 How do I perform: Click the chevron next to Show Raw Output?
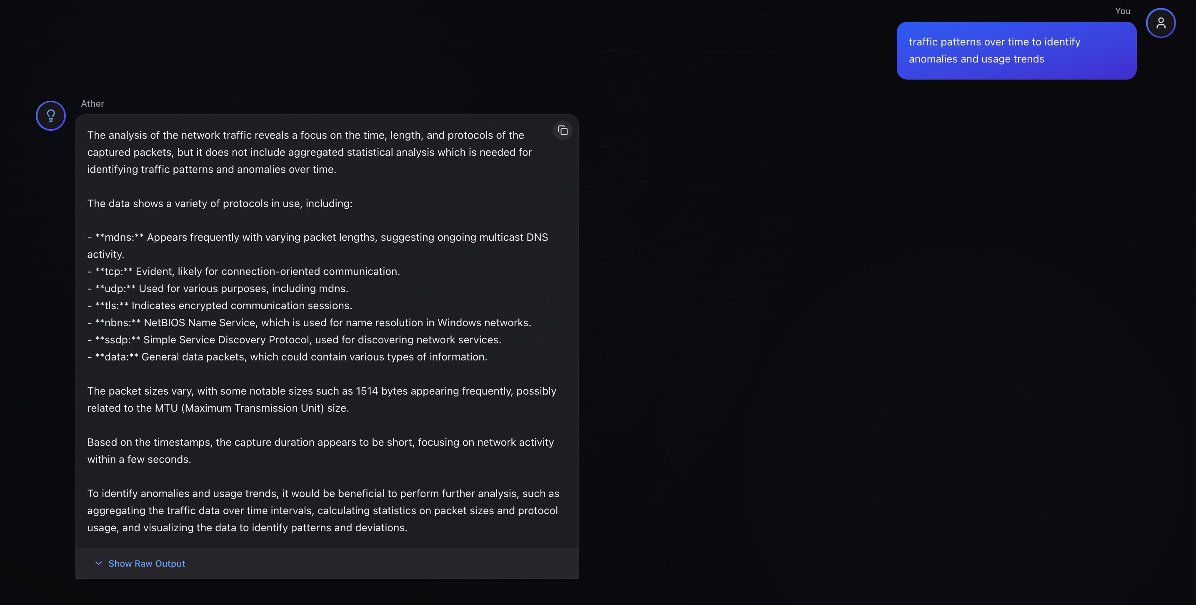click(x=98, y=563)
